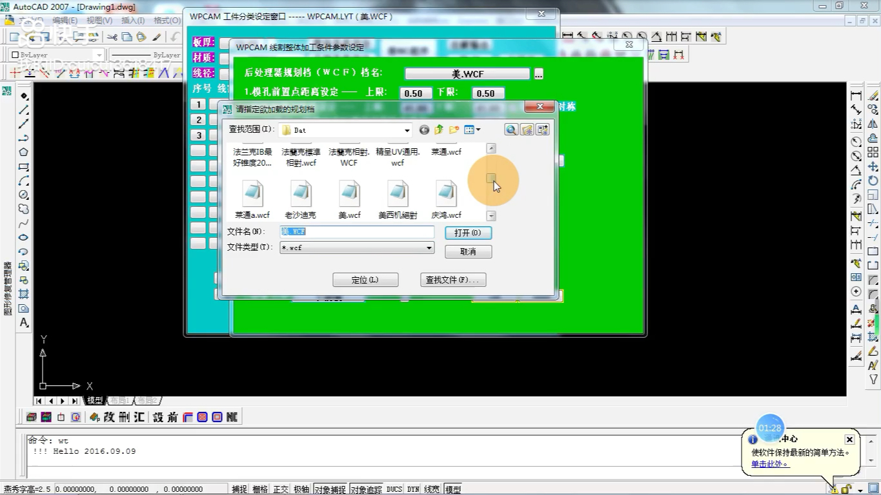The height and width of the screenshot is (495, 881).
Task: Open the ByLayer color dropdown
Action: pos(99,55)
